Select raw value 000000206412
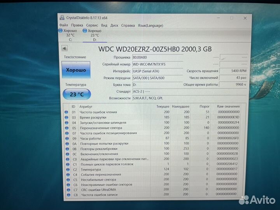 click(227, 164)
